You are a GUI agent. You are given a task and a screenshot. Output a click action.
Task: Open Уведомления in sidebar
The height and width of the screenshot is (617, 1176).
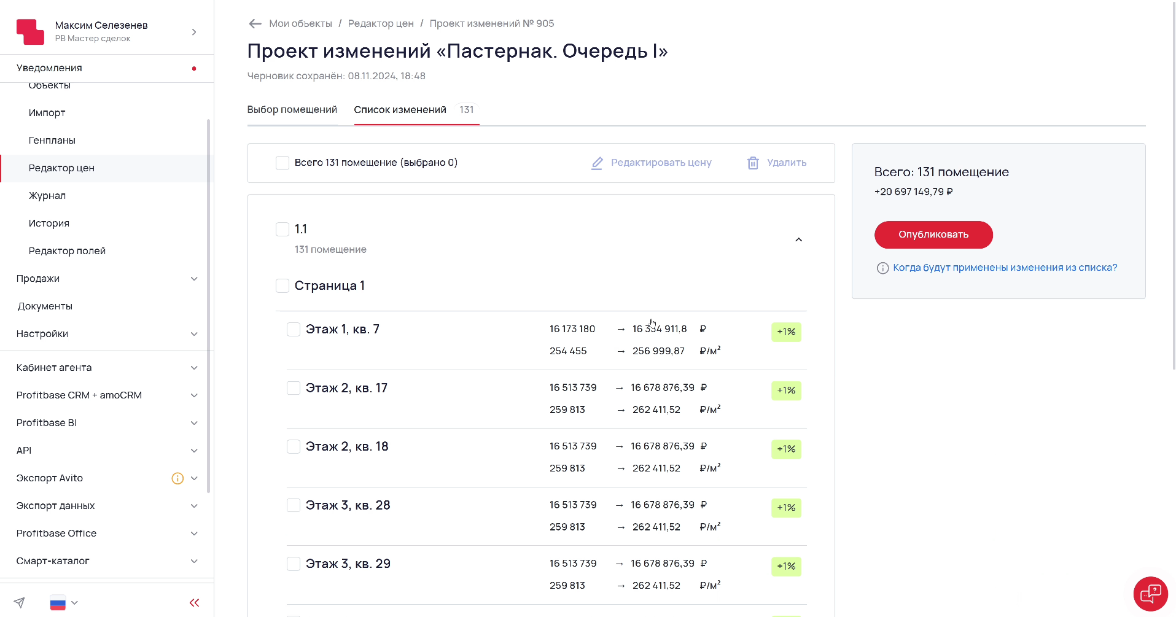pos(49,68)
